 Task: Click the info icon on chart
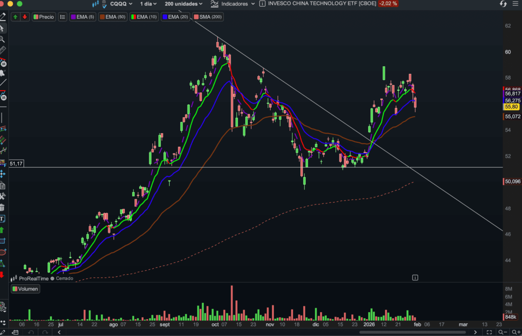coord(415,277)
